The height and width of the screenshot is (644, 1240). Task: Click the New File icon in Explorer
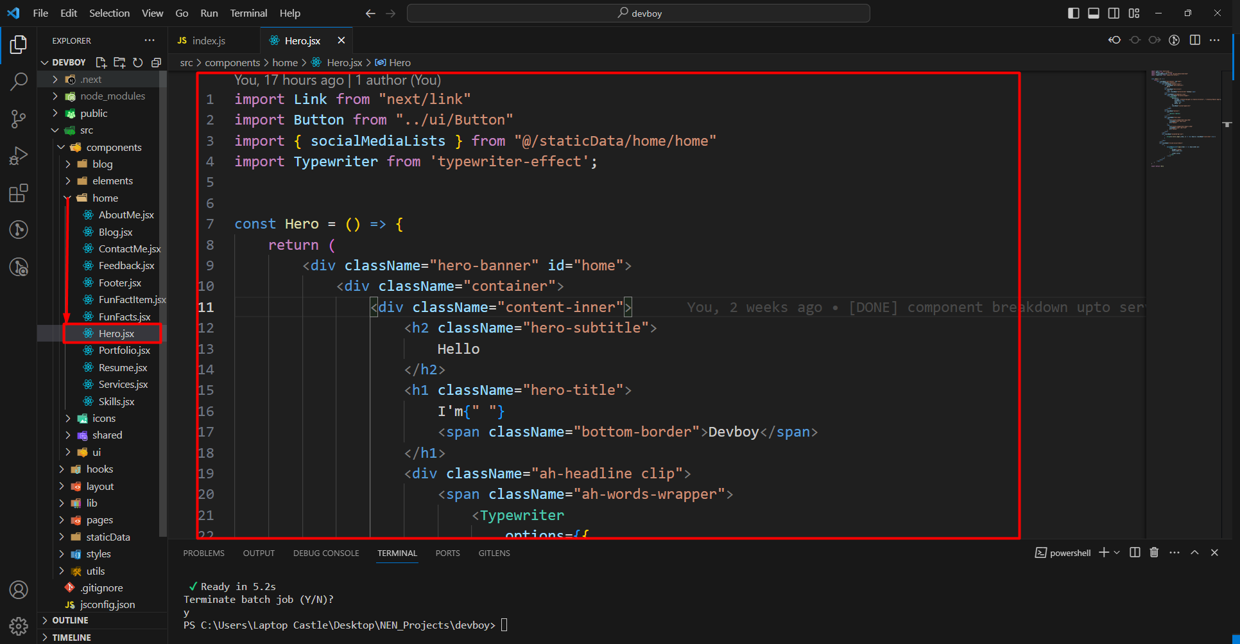(101, 62)
